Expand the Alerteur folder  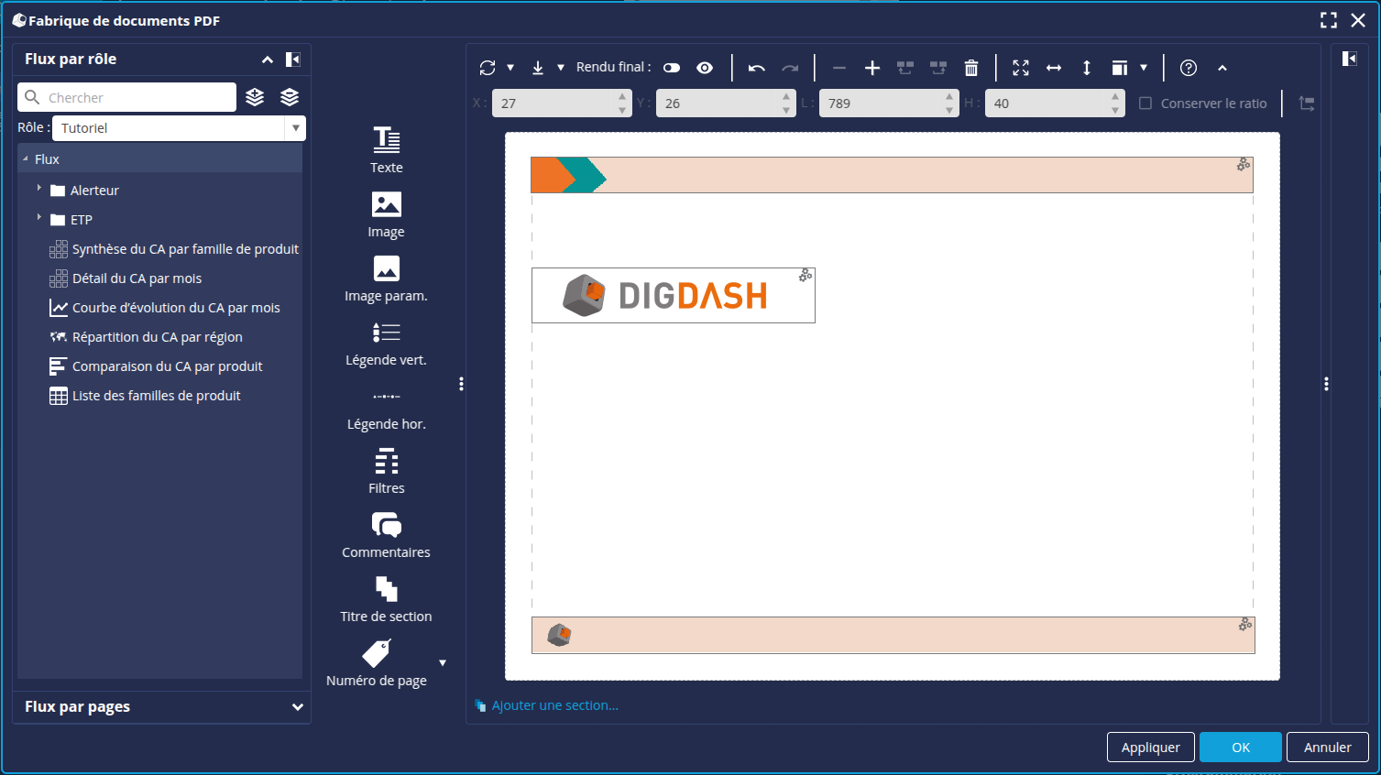click(x=39, y=189)
